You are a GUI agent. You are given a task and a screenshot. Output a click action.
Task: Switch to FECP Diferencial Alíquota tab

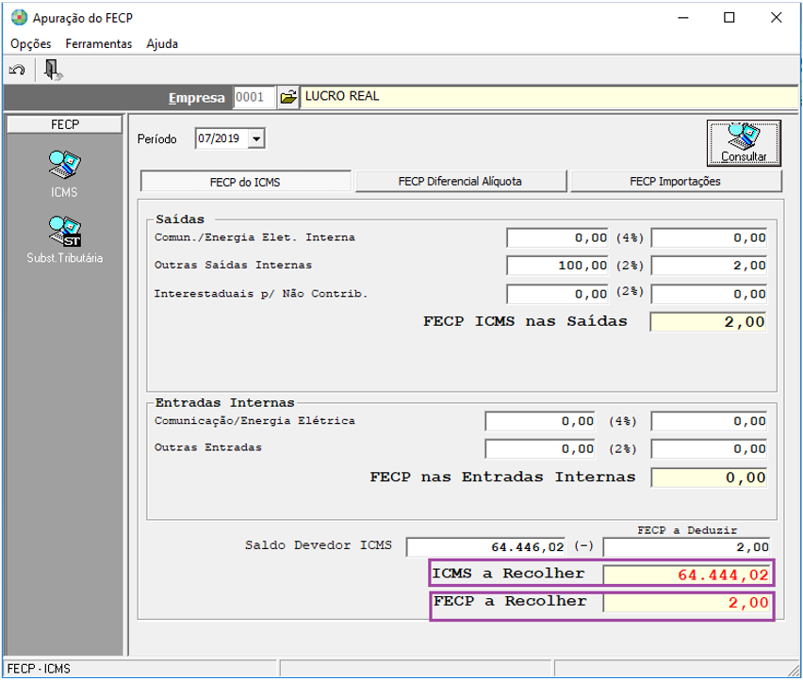460,181
